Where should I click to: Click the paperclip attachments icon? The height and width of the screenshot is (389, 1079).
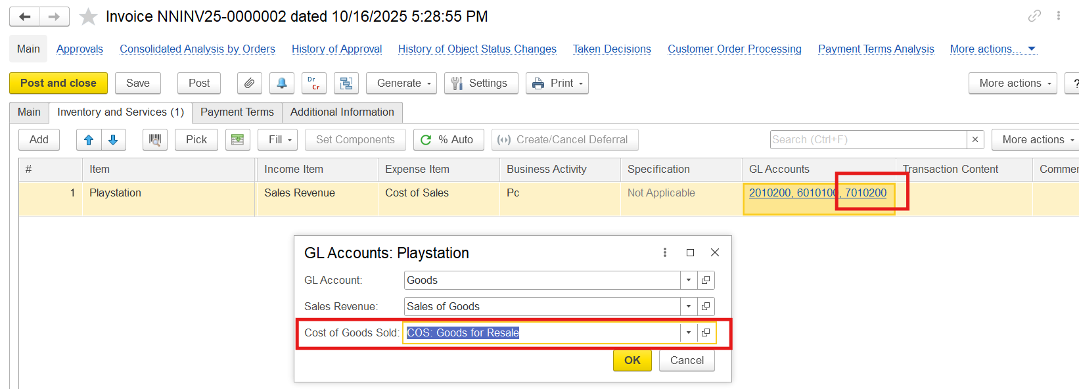click(x=249, y=83)
